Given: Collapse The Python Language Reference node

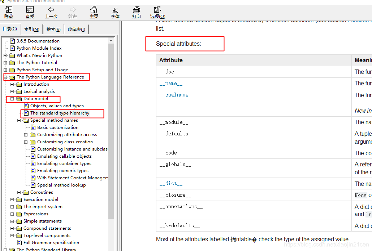Looking at the screenshot, I should [5, 77].
